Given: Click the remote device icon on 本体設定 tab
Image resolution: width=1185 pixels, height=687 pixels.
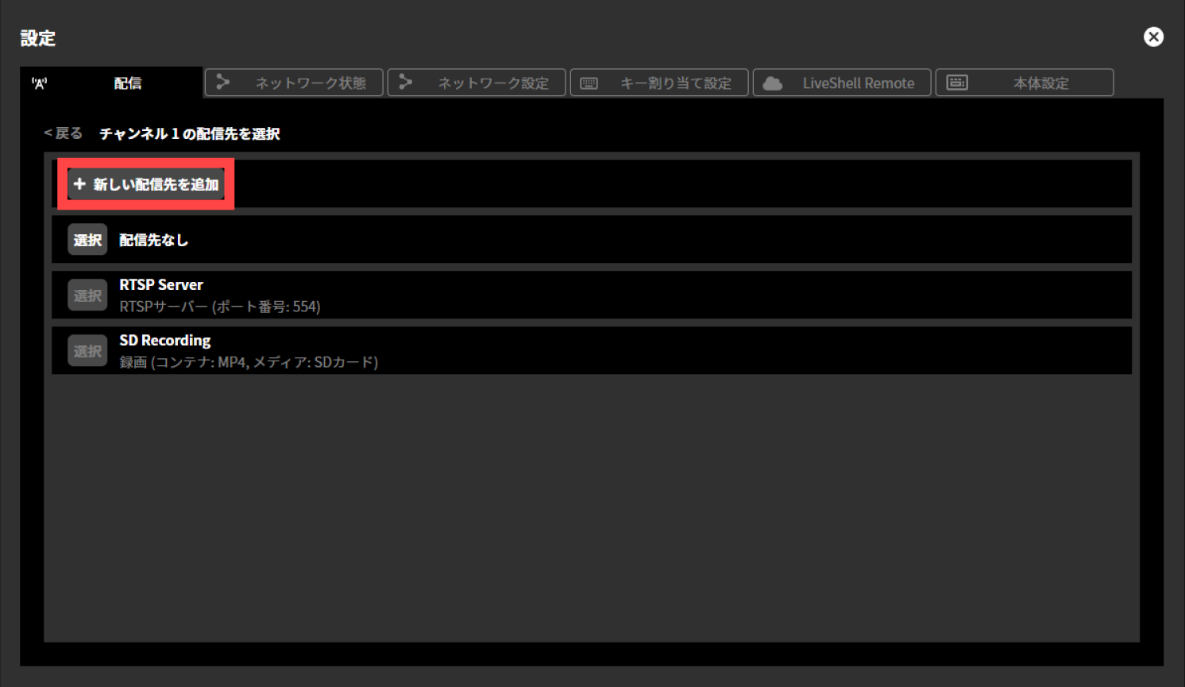Looking at the screenshot, I should (957, 82).
